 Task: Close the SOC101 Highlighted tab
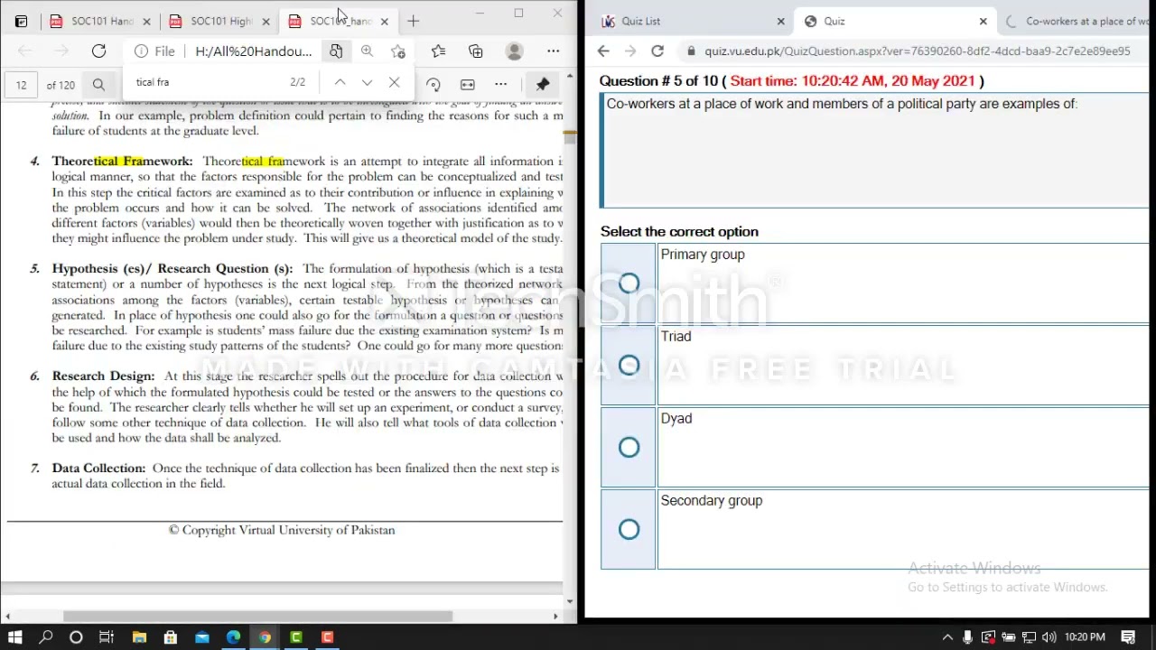[266, 21]
